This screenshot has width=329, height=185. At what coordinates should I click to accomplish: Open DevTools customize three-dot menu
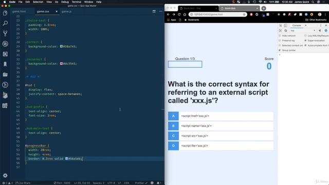coord(321,25)
